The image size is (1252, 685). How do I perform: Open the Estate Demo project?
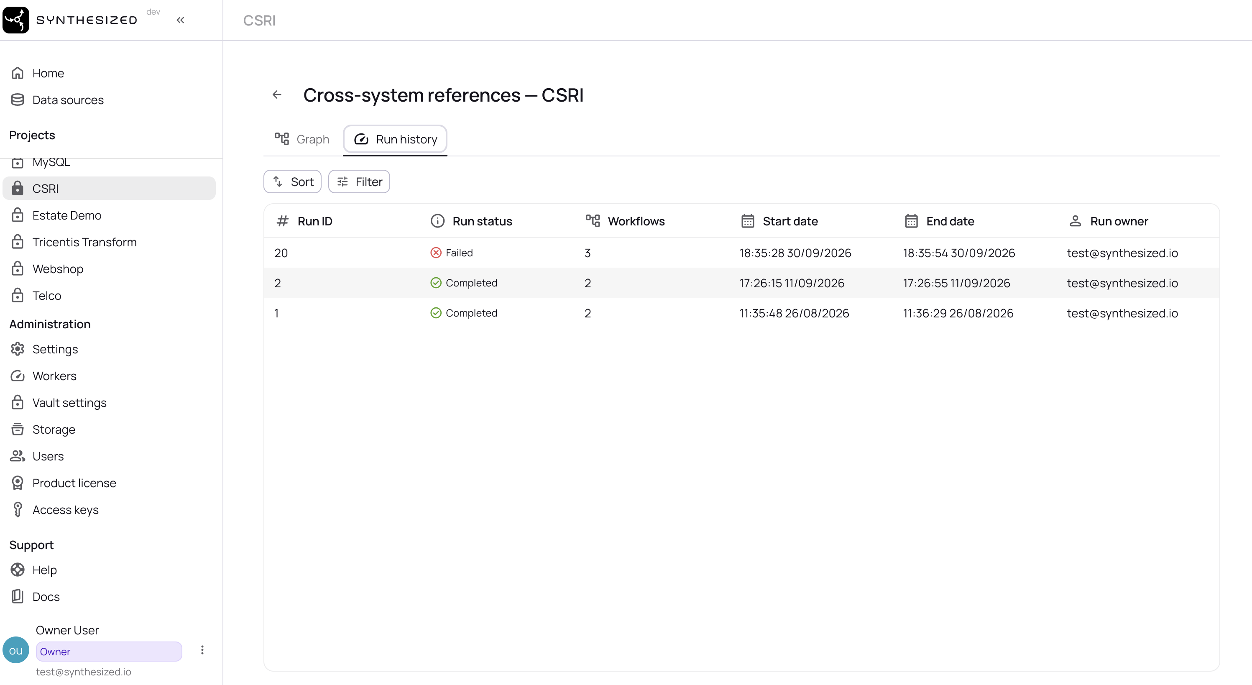point(109,215)
